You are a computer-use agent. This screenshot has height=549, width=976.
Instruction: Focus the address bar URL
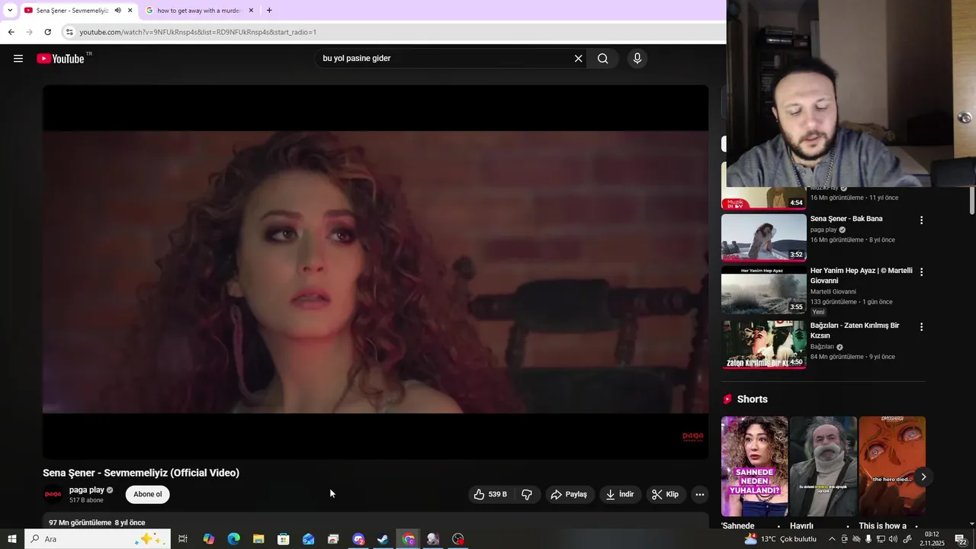coord(198,32)
